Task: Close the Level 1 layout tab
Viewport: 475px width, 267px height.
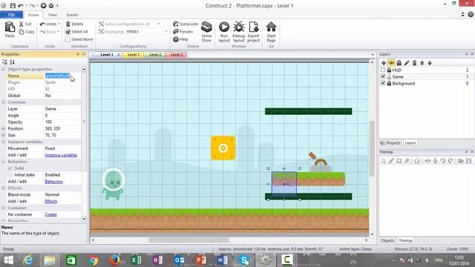Action: pos(119,55)
